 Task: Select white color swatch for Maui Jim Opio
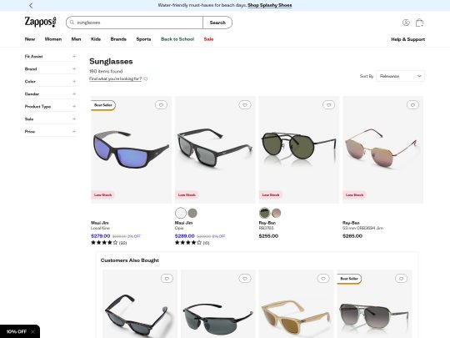(181, 213)
